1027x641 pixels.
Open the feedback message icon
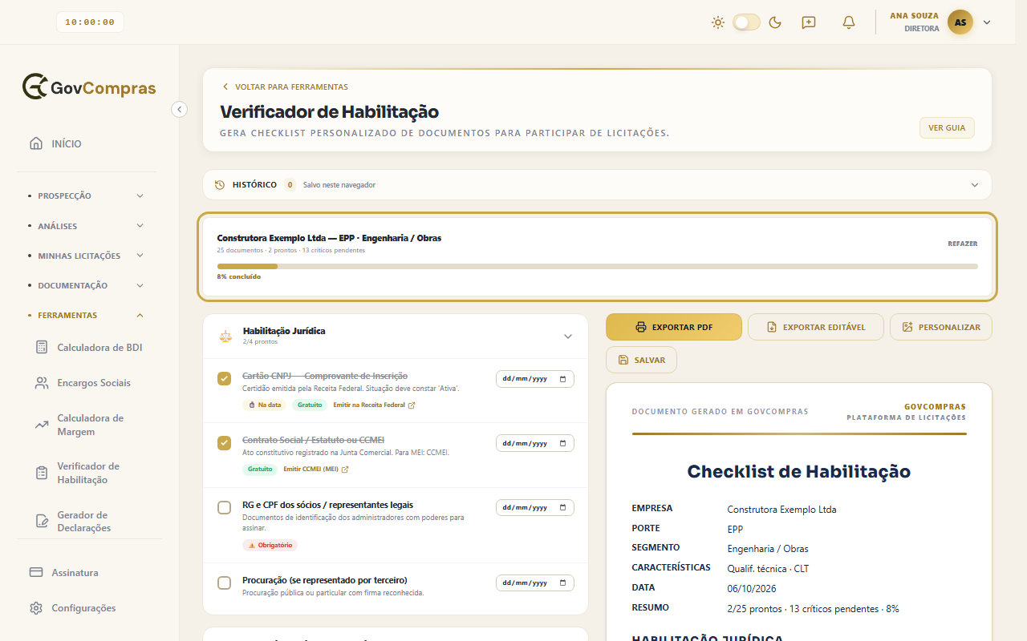pyautogui.click(x=809, y=22)
